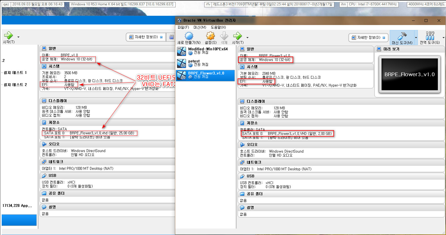The width and height of the screenshot is (446, 235).
Task: Click Network section icon in back window
Action: [44, 162]
